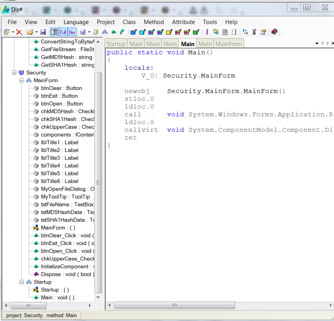
Task: Toggle the tree panel layout button
Action: [54, 32]
